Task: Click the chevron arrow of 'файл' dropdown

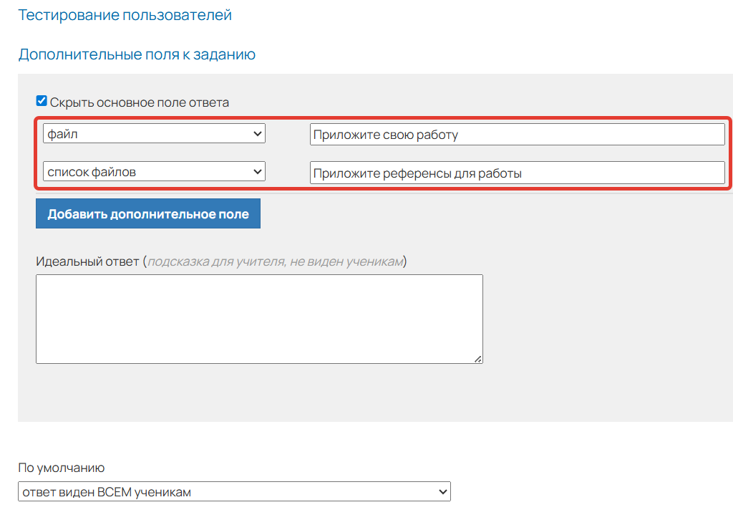Action: (x=258, y=133)
